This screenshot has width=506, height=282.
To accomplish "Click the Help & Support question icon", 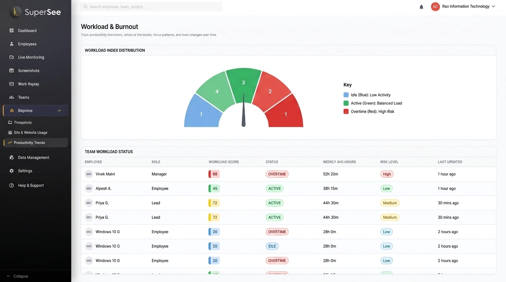I will coord(11,185).
